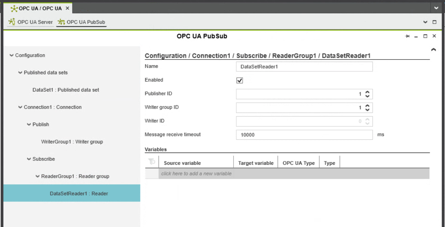Open the tab list dropdown arrow in the title bar
445x227 pixels.
pos(436,8)
